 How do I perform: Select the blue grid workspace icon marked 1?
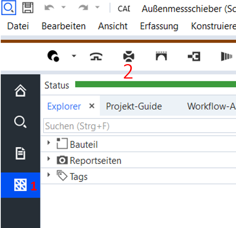20,185
